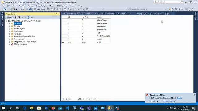The image size is (198, 111).
Task: Click the Quick Launch search magnifier
Action: click(x=181, y=2)
